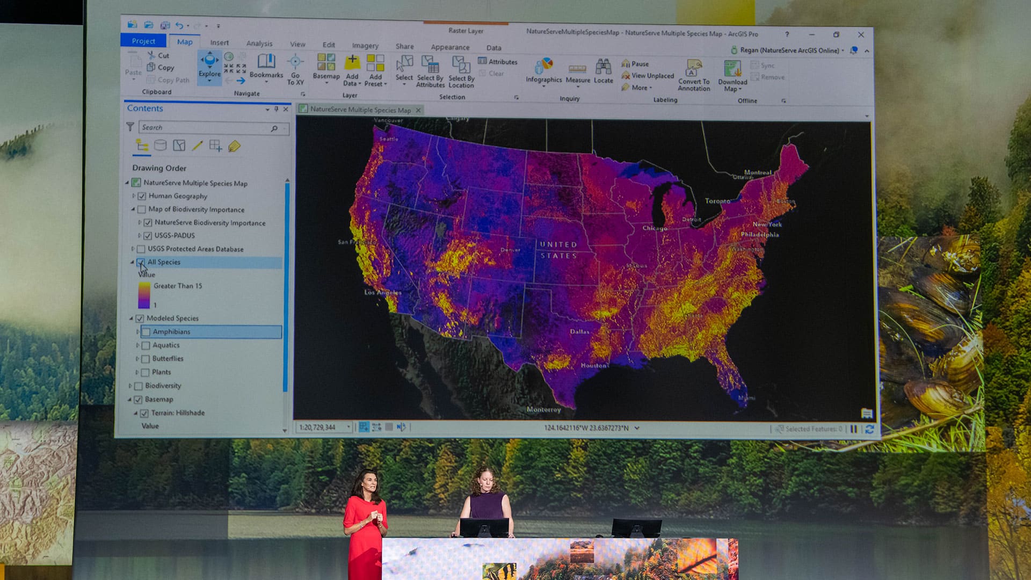The image size is (1031, 580).
Task: Toggle the Human Geography layer visibility
Action: [142, 196]
